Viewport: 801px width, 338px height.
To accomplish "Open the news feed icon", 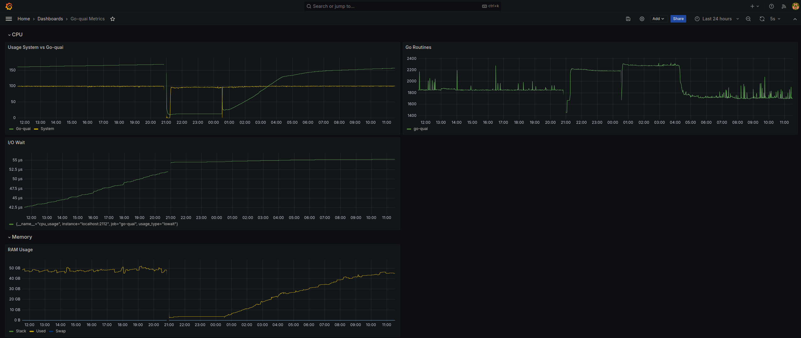I will coord(783,6).
